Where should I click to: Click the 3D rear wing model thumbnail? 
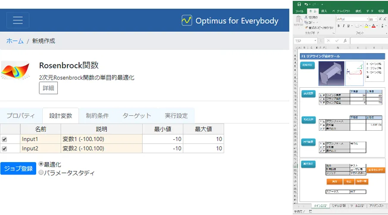[x=332, y=73]
